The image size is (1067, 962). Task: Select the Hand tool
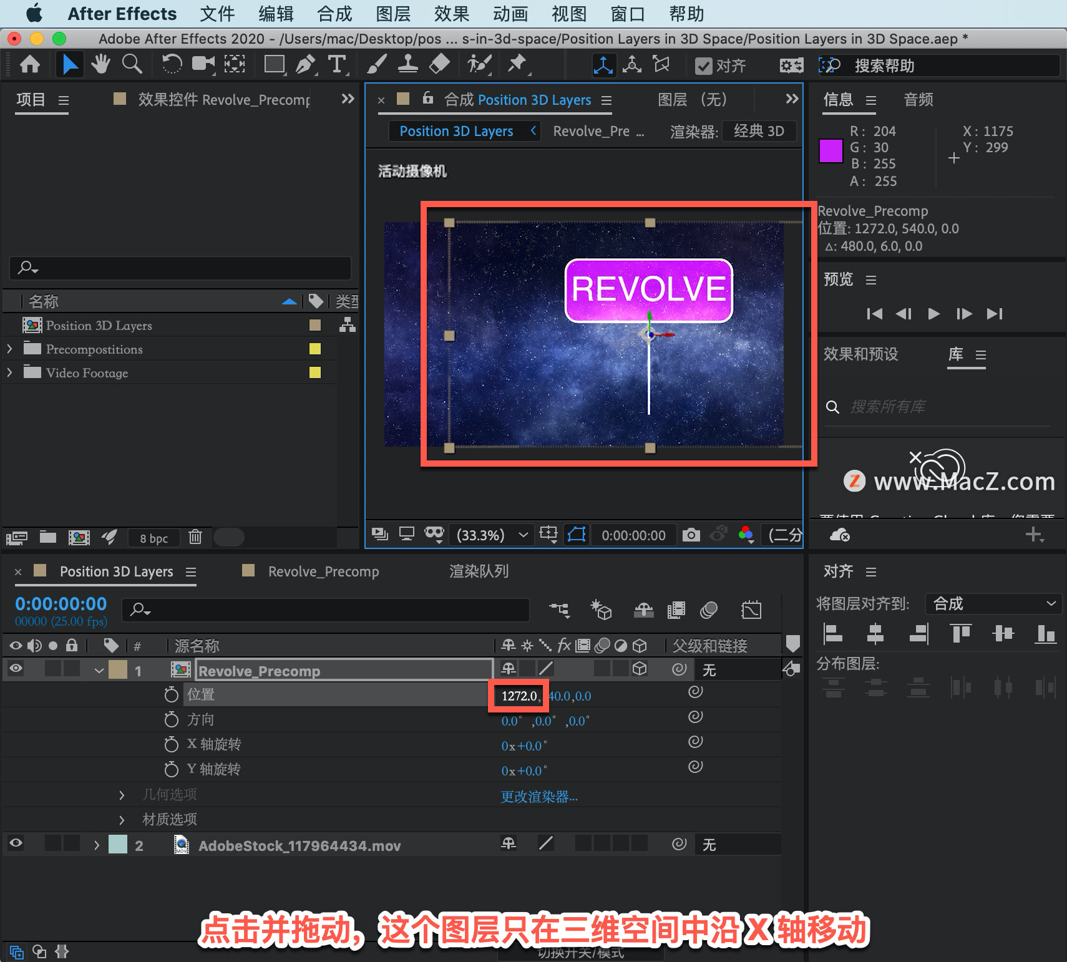tap(100, 64)
